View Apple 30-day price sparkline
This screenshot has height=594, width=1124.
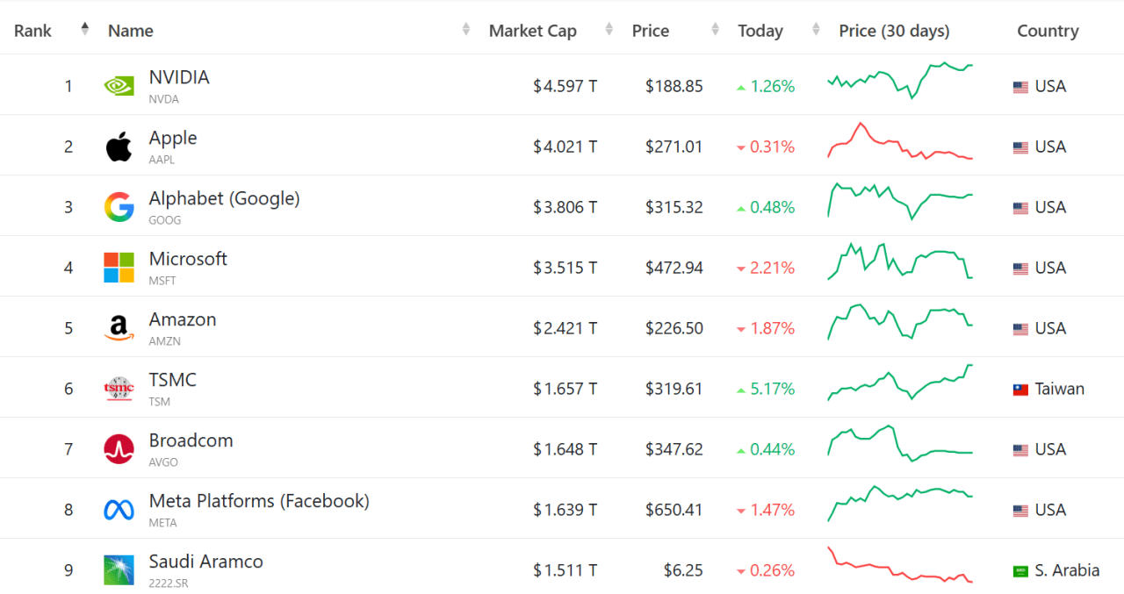[x=900, y=142]
